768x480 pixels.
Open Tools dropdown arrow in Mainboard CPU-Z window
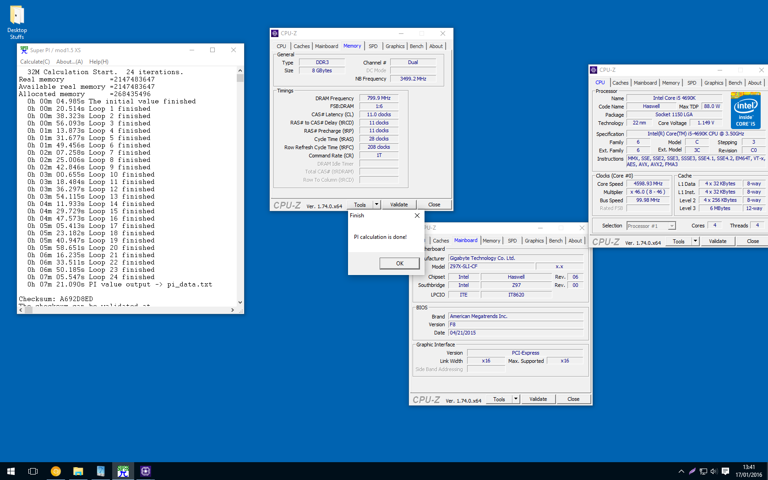click(x=516, y=399)
